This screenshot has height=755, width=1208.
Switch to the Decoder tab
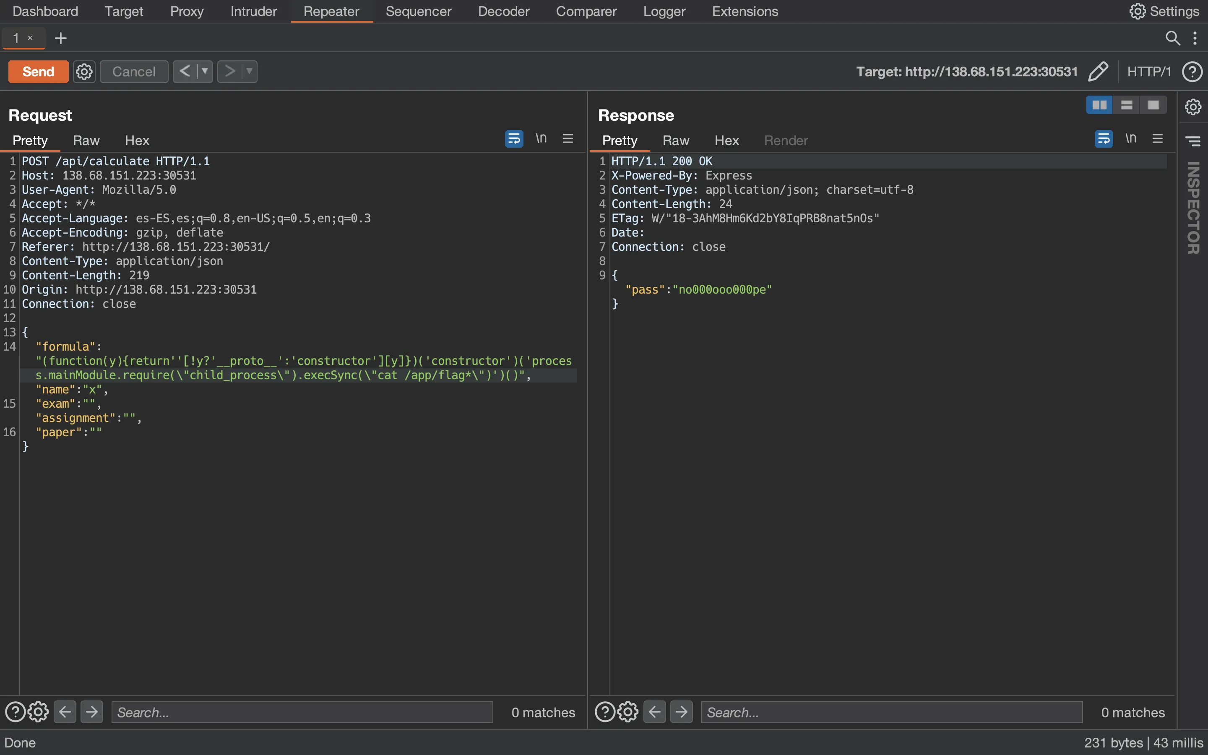[504, 11]
